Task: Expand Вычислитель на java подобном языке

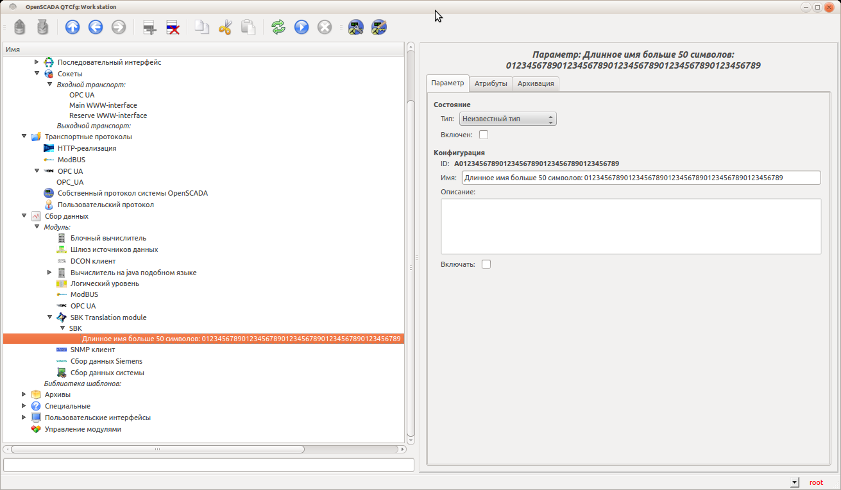Action: click(49, 273)
